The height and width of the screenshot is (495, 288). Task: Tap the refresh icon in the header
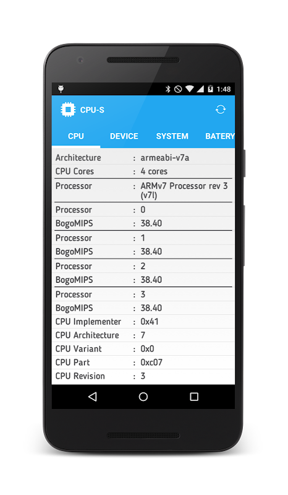221,110
